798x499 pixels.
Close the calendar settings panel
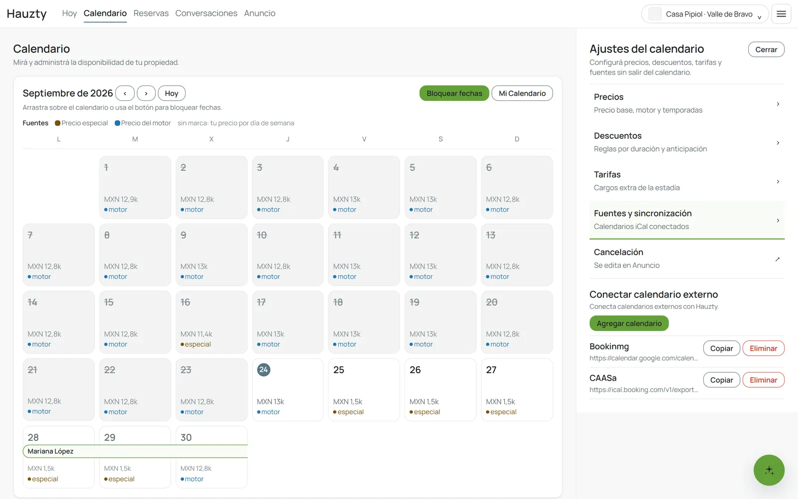pyautogui.click(x=766, y=49)
